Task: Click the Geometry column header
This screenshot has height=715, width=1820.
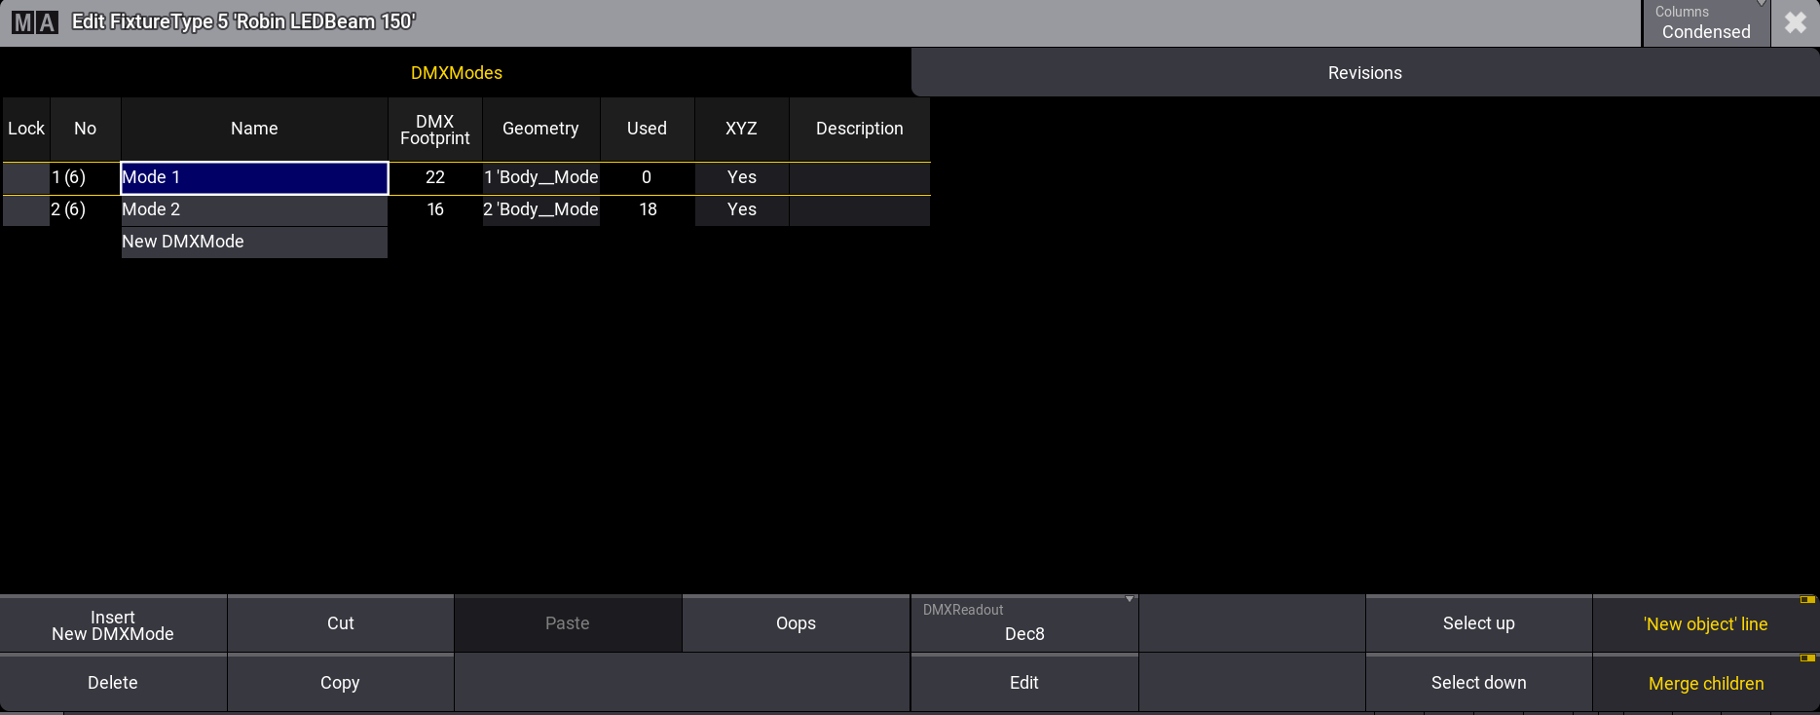Action: [x=540, y=129]
